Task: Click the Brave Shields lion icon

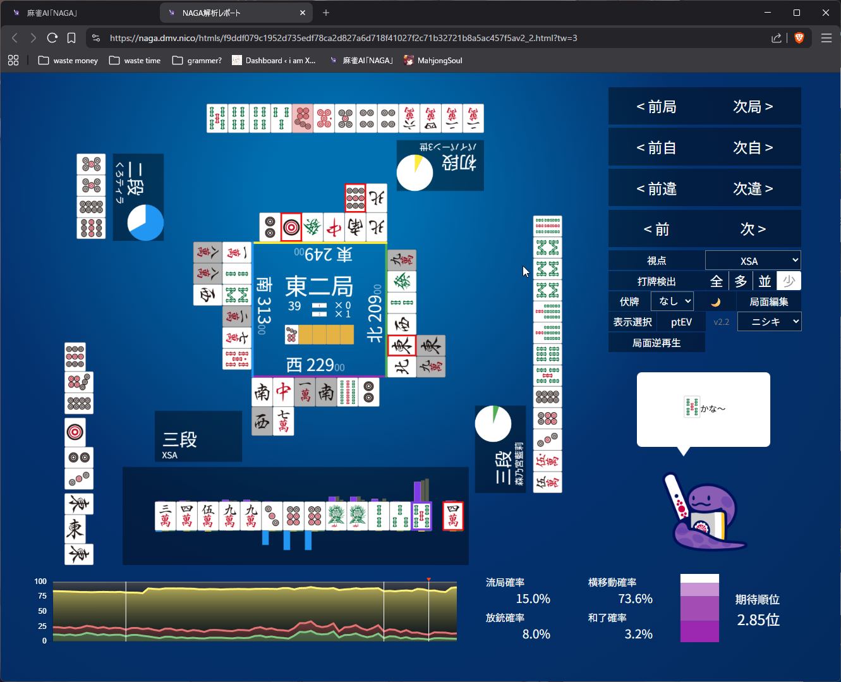Action: 799,38
